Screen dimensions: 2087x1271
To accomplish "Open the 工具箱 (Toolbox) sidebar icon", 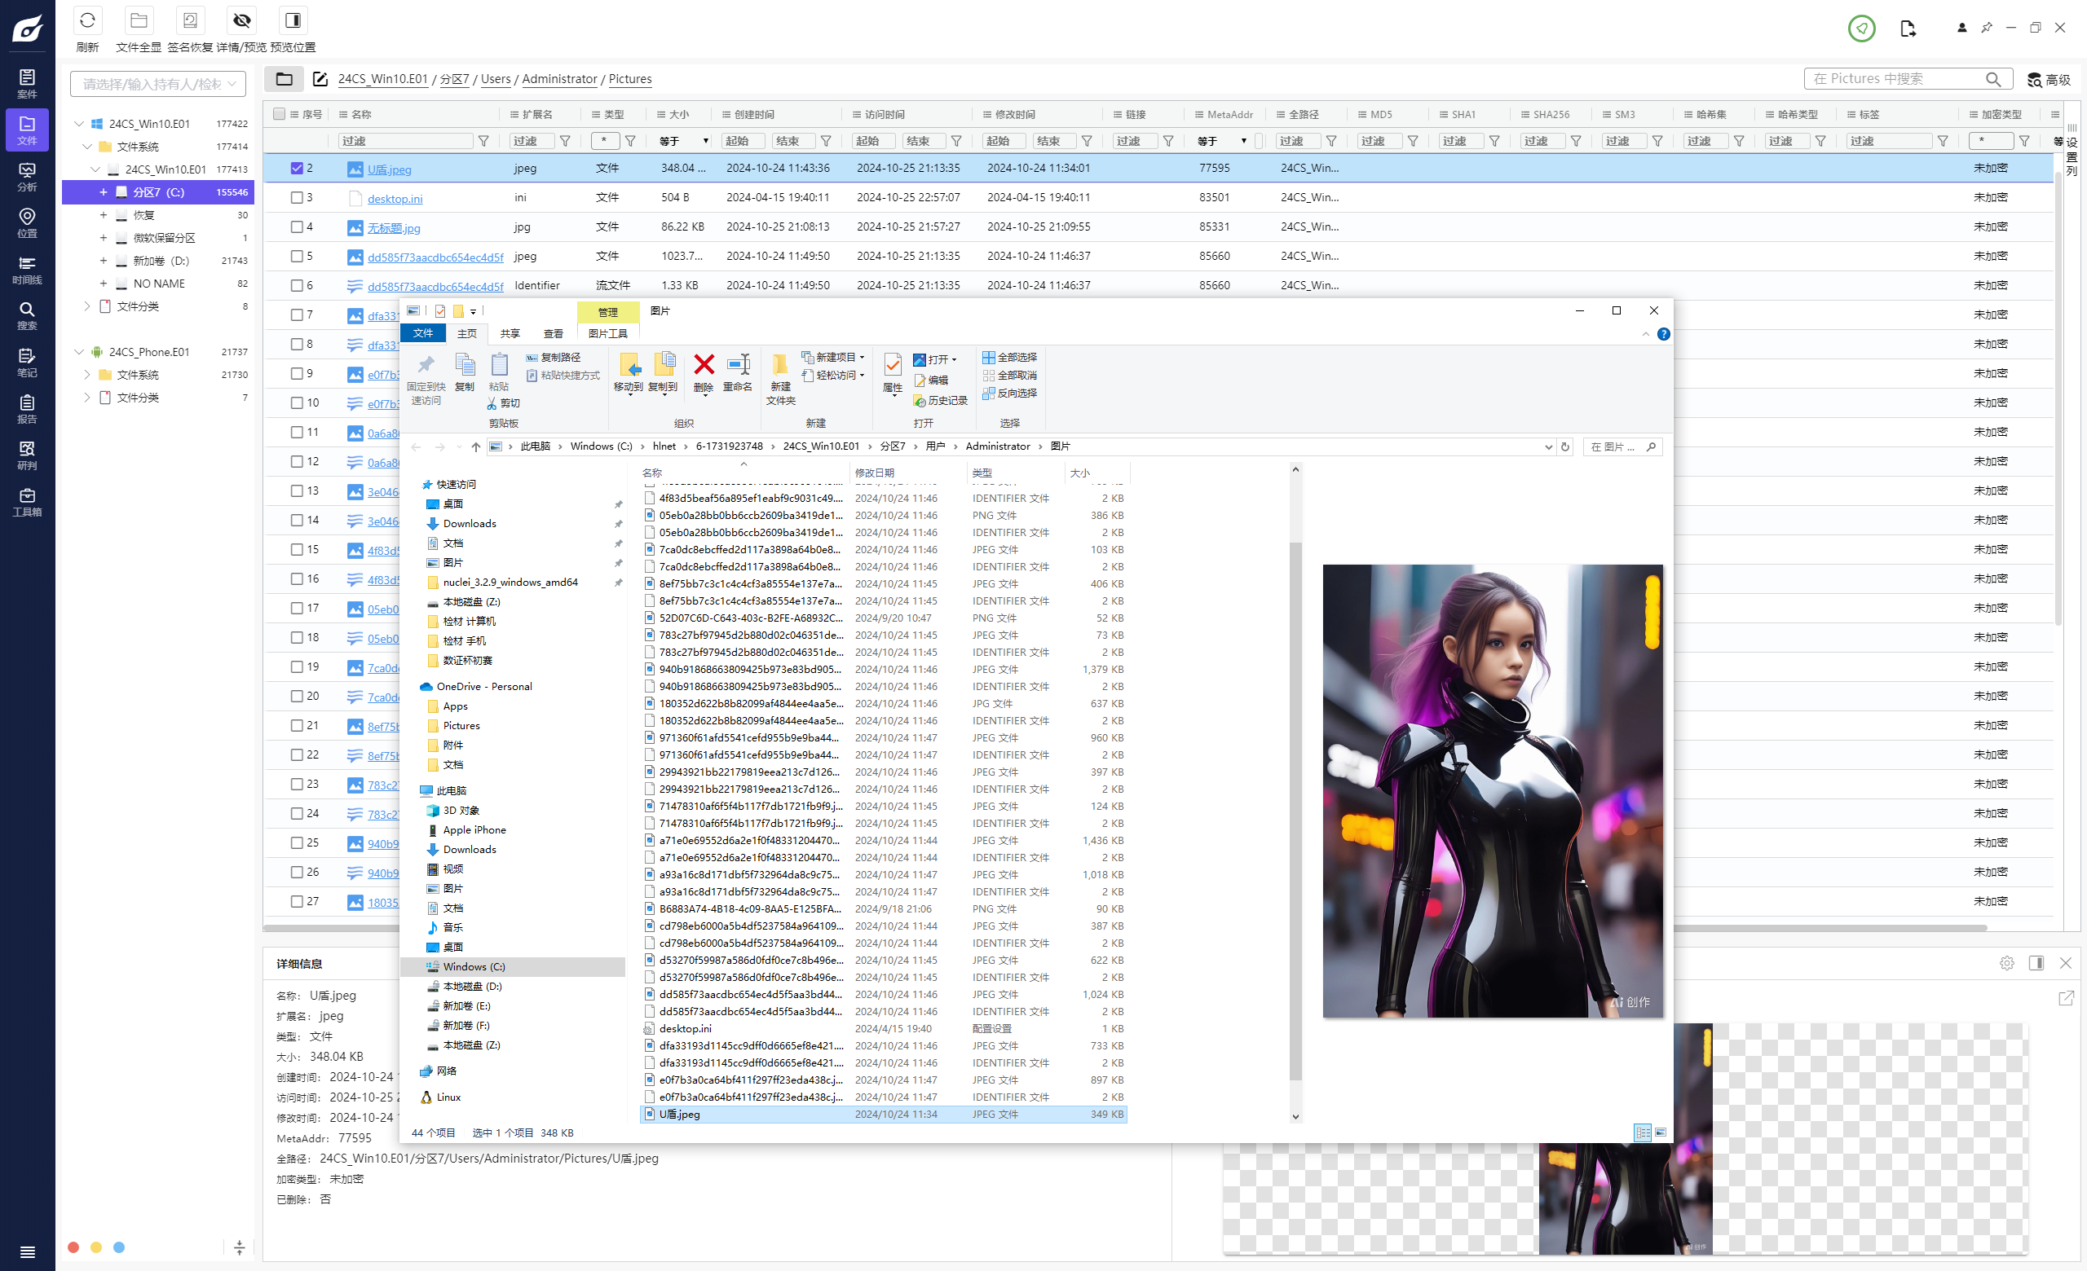I will tap(27, 502).
